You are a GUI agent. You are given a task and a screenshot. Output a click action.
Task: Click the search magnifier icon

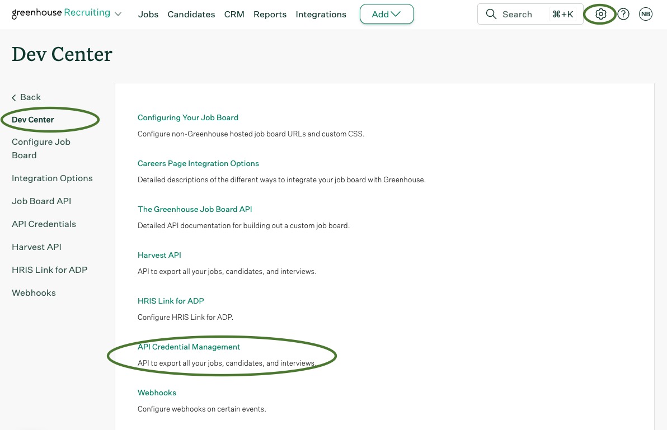pyautogui.click(x=491, y=14)
